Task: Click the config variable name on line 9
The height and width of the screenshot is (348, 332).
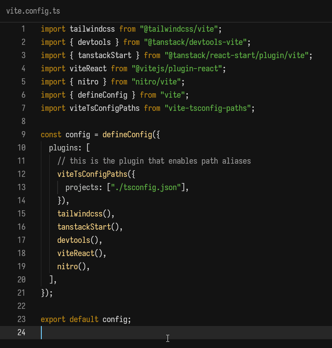Action: 78,135
